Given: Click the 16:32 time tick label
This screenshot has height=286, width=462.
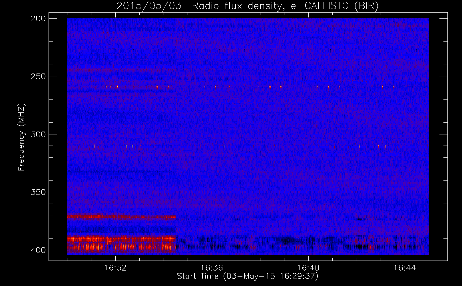Looking at the screenshot, I should (x=115, y=268).
